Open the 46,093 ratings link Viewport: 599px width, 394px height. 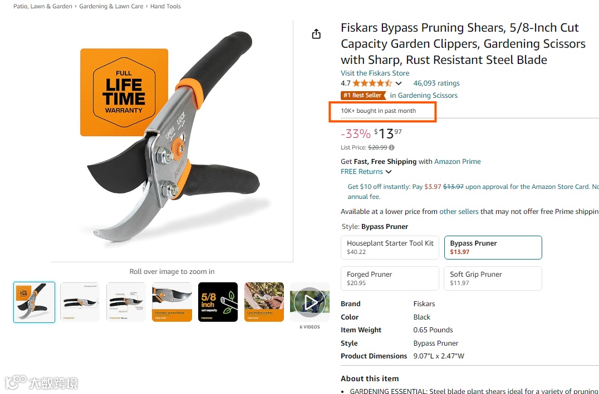tap(436, 83)
